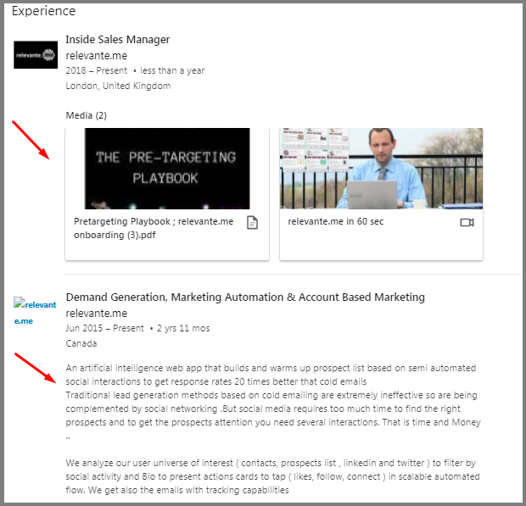
Task: Click the '2018 – Present' date range
Action: (x=96, y=70)
